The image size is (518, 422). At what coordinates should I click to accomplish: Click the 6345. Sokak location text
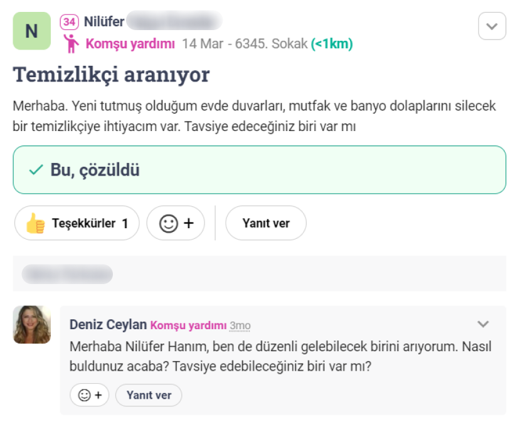click(x=277, y=44)
